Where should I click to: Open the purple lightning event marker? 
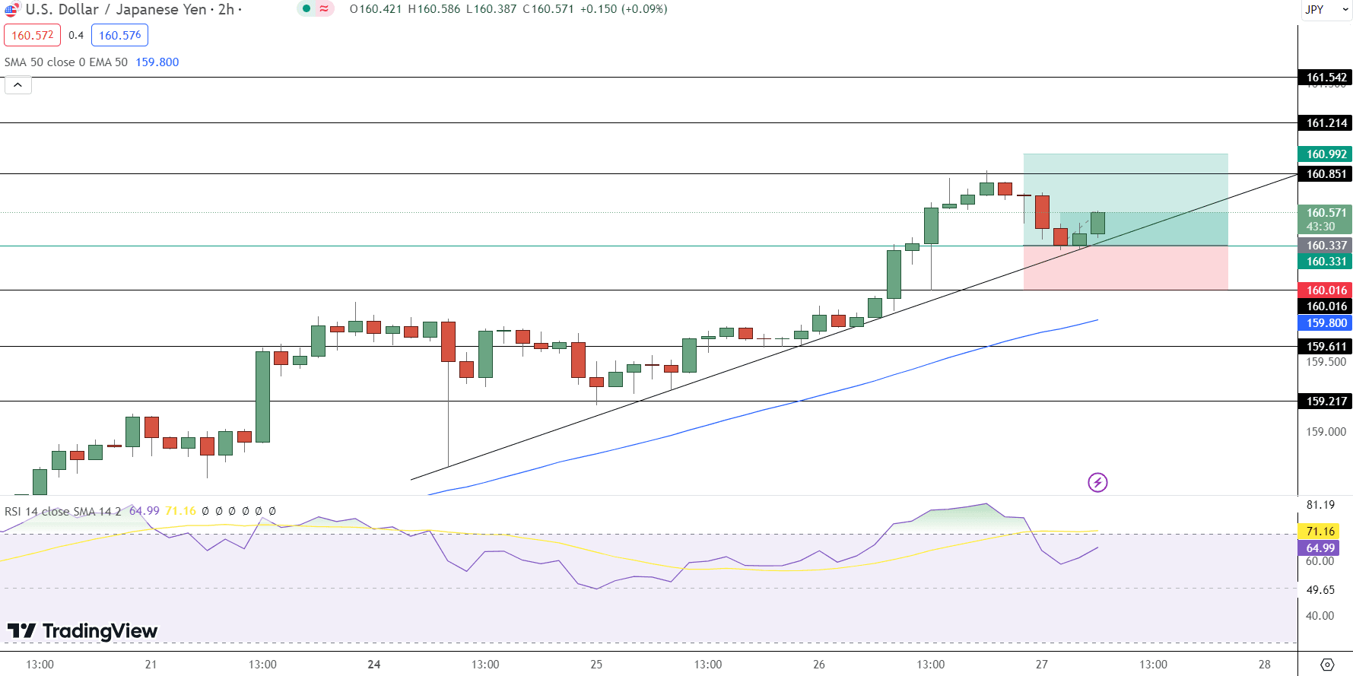1097,482
